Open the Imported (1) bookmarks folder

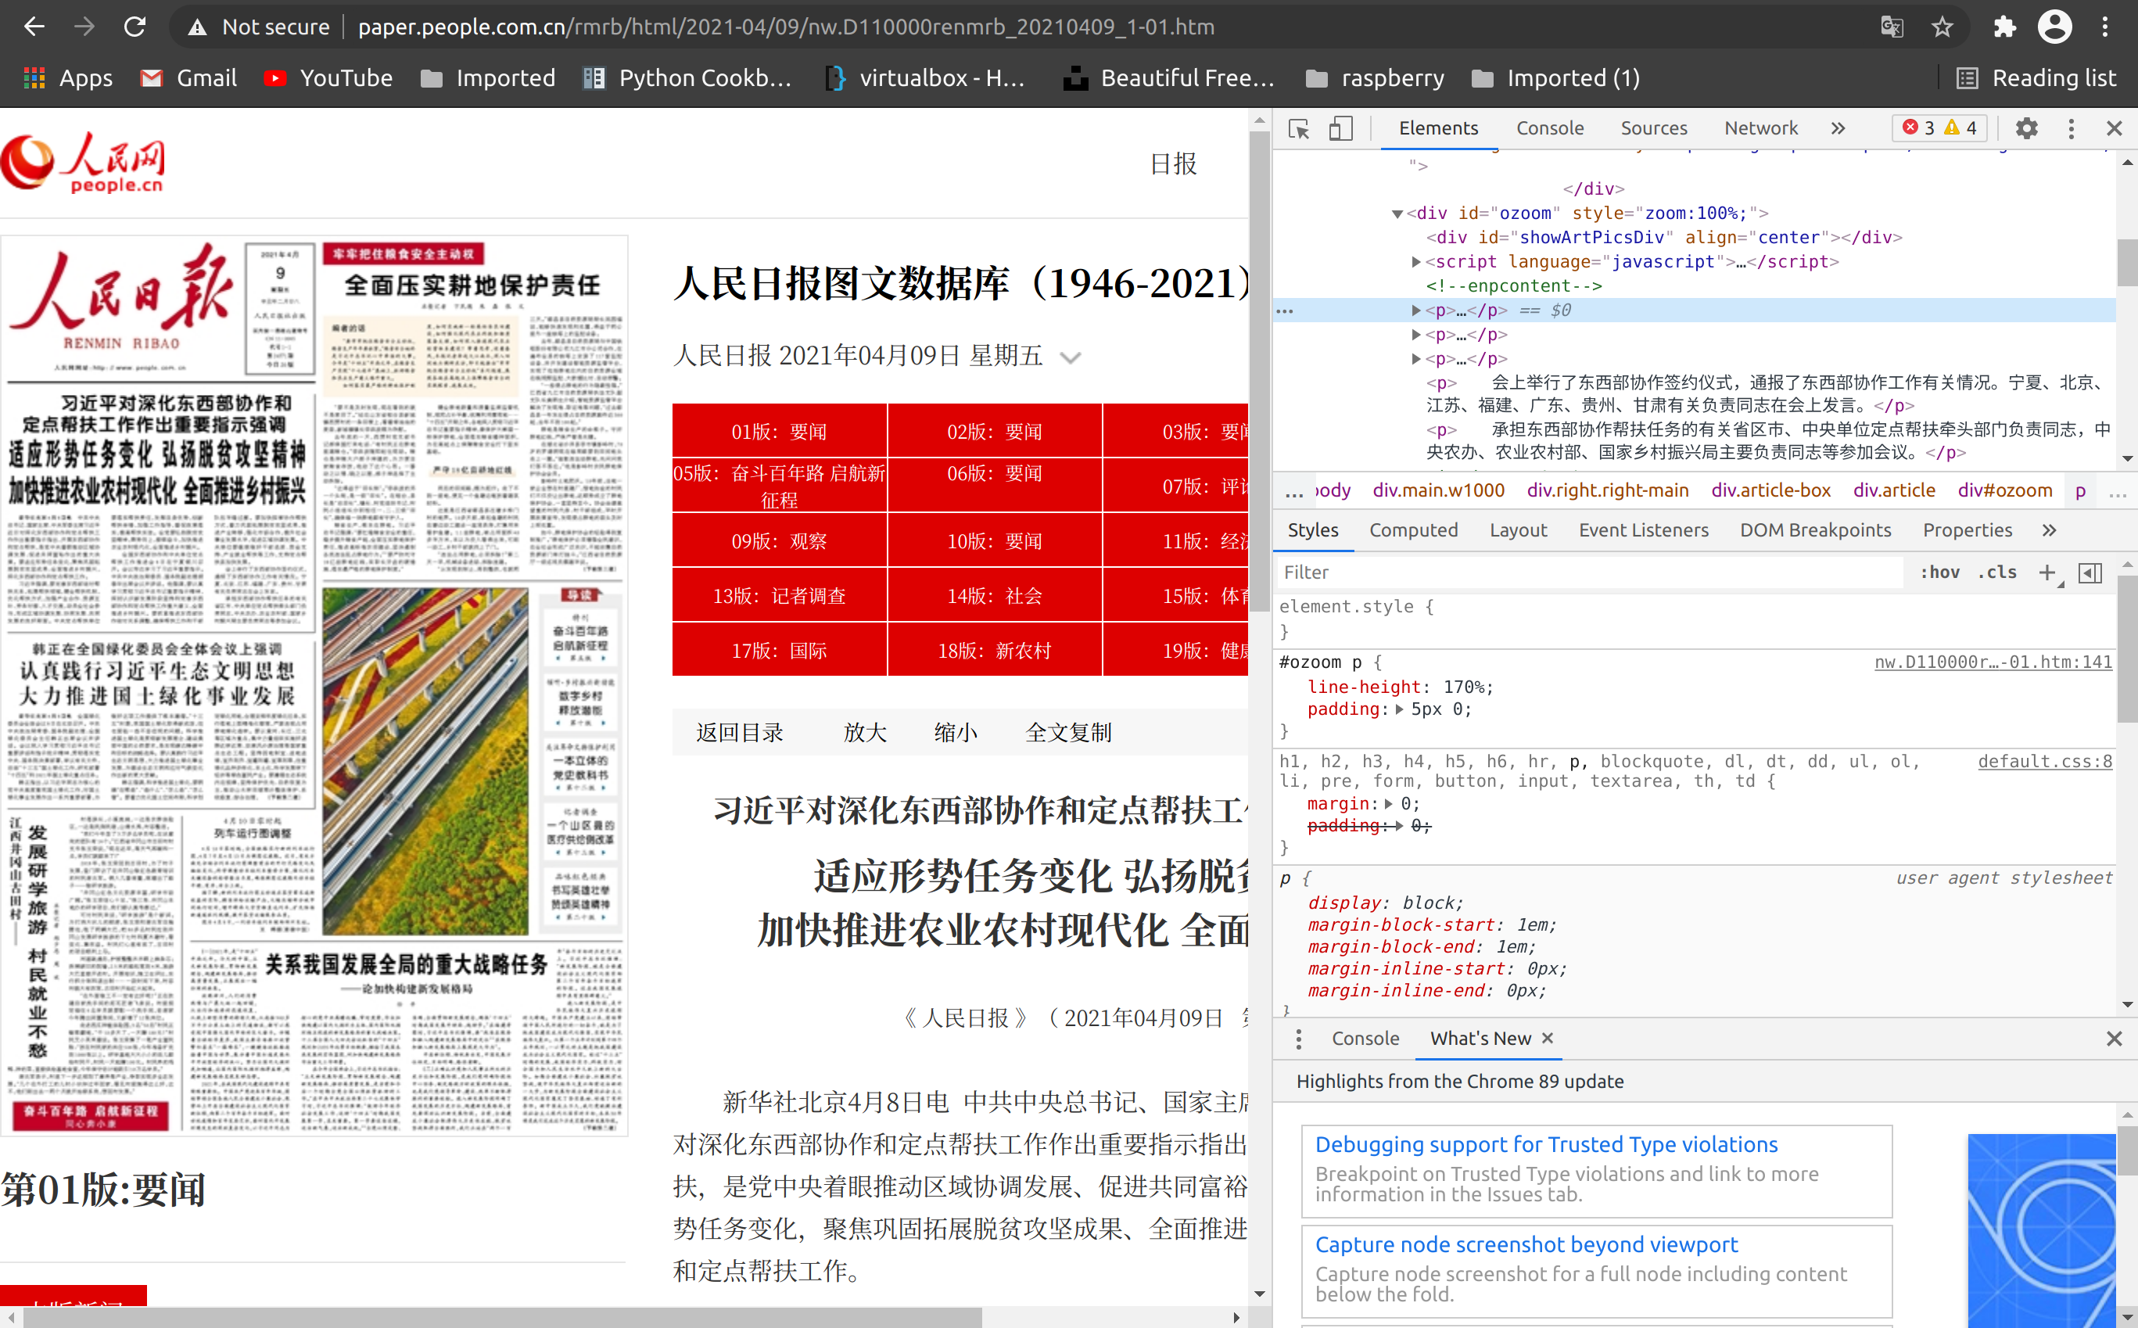1555,78
